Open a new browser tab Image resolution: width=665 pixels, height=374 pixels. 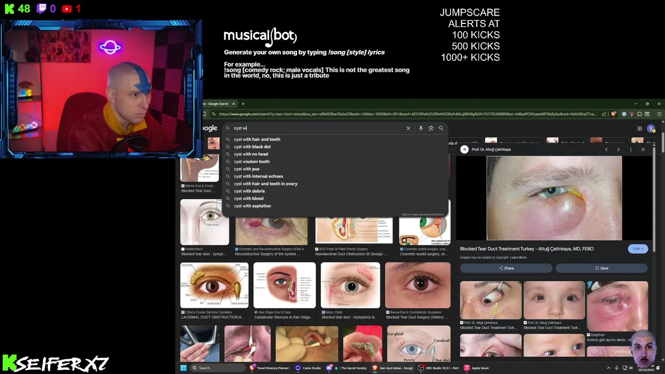pyautogui.click(x=243, y=104)
